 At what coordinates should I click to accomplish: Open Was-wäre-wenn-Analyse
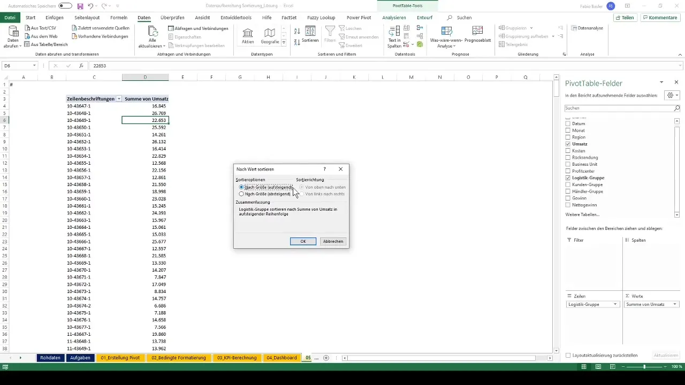click(x=445, y=36)
